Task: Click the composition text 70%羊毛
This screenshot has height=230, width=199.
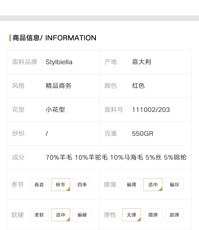Action: (x=59, y=157)
